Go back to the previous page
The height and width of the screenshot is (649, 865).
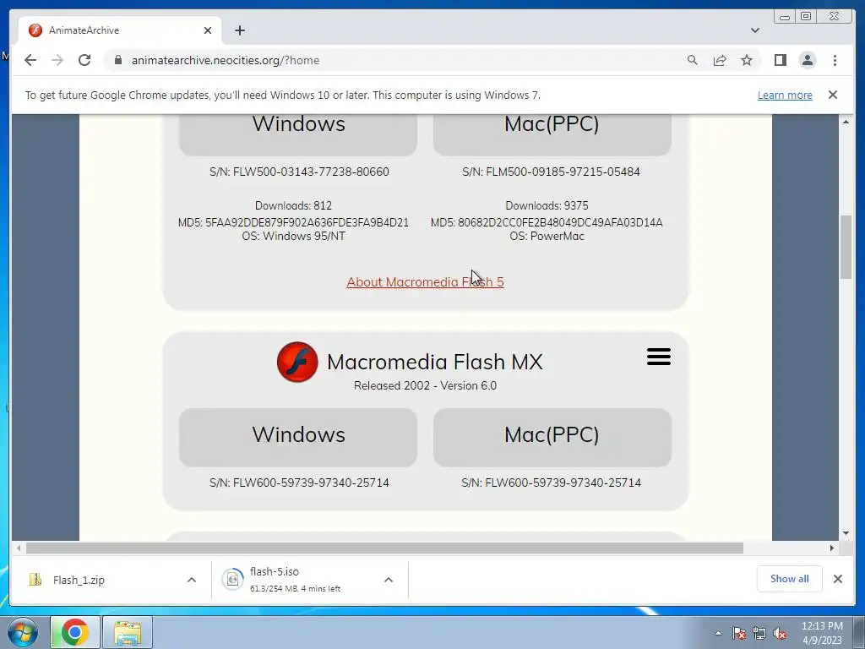pos(30,60)
